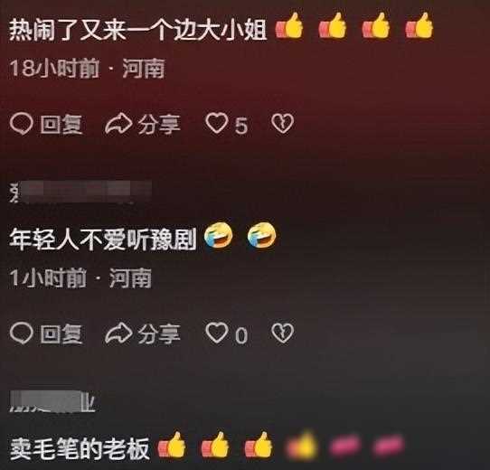
Task: Select comment text 热闹了又来一个边大小姐
Action: click(137, 31)
